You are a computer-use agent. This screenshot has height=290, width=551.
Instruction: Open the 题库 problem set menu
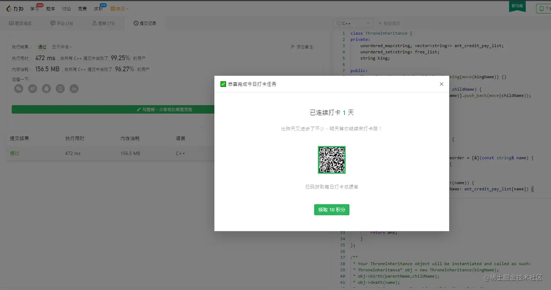point(50,8)
